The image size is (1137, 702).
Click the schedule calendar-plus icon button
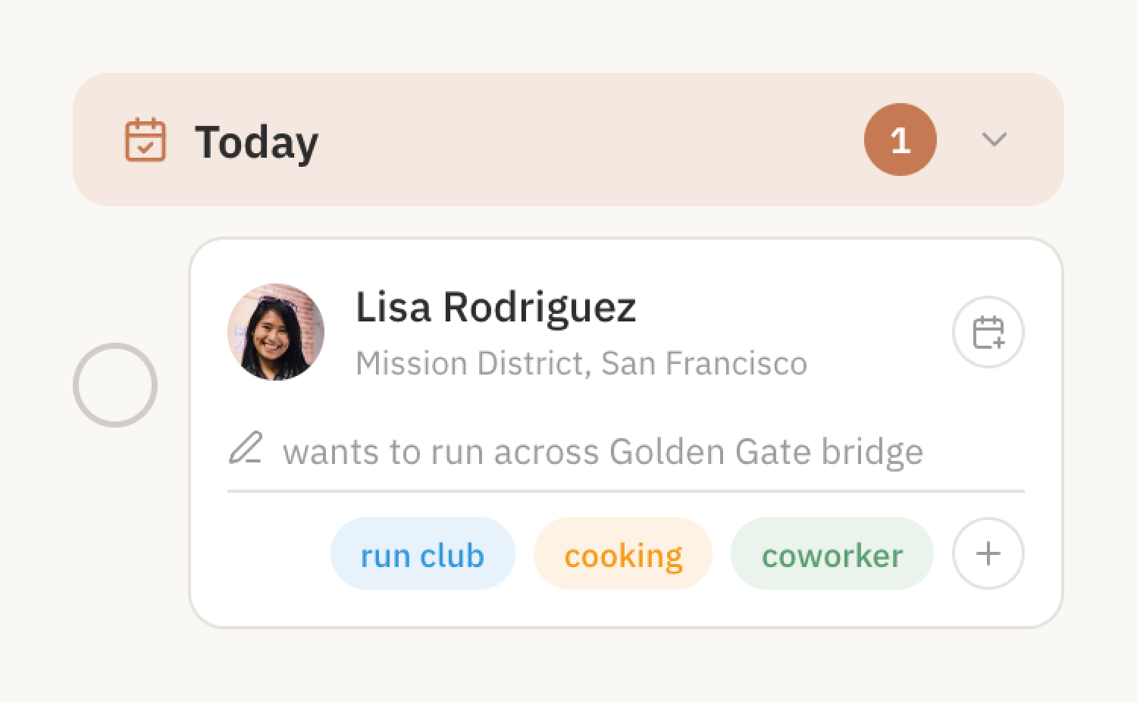[988, 332]
